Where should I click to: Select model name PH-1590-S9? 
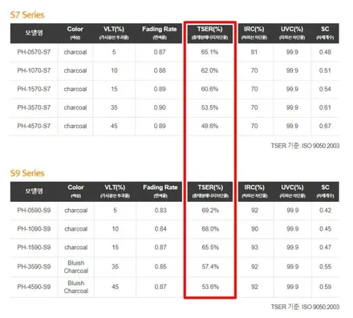[x=34, y=248]
